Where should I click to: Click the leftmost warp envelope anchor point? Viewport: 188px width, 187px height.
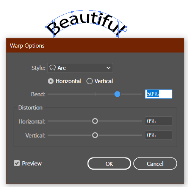point(46,27)
